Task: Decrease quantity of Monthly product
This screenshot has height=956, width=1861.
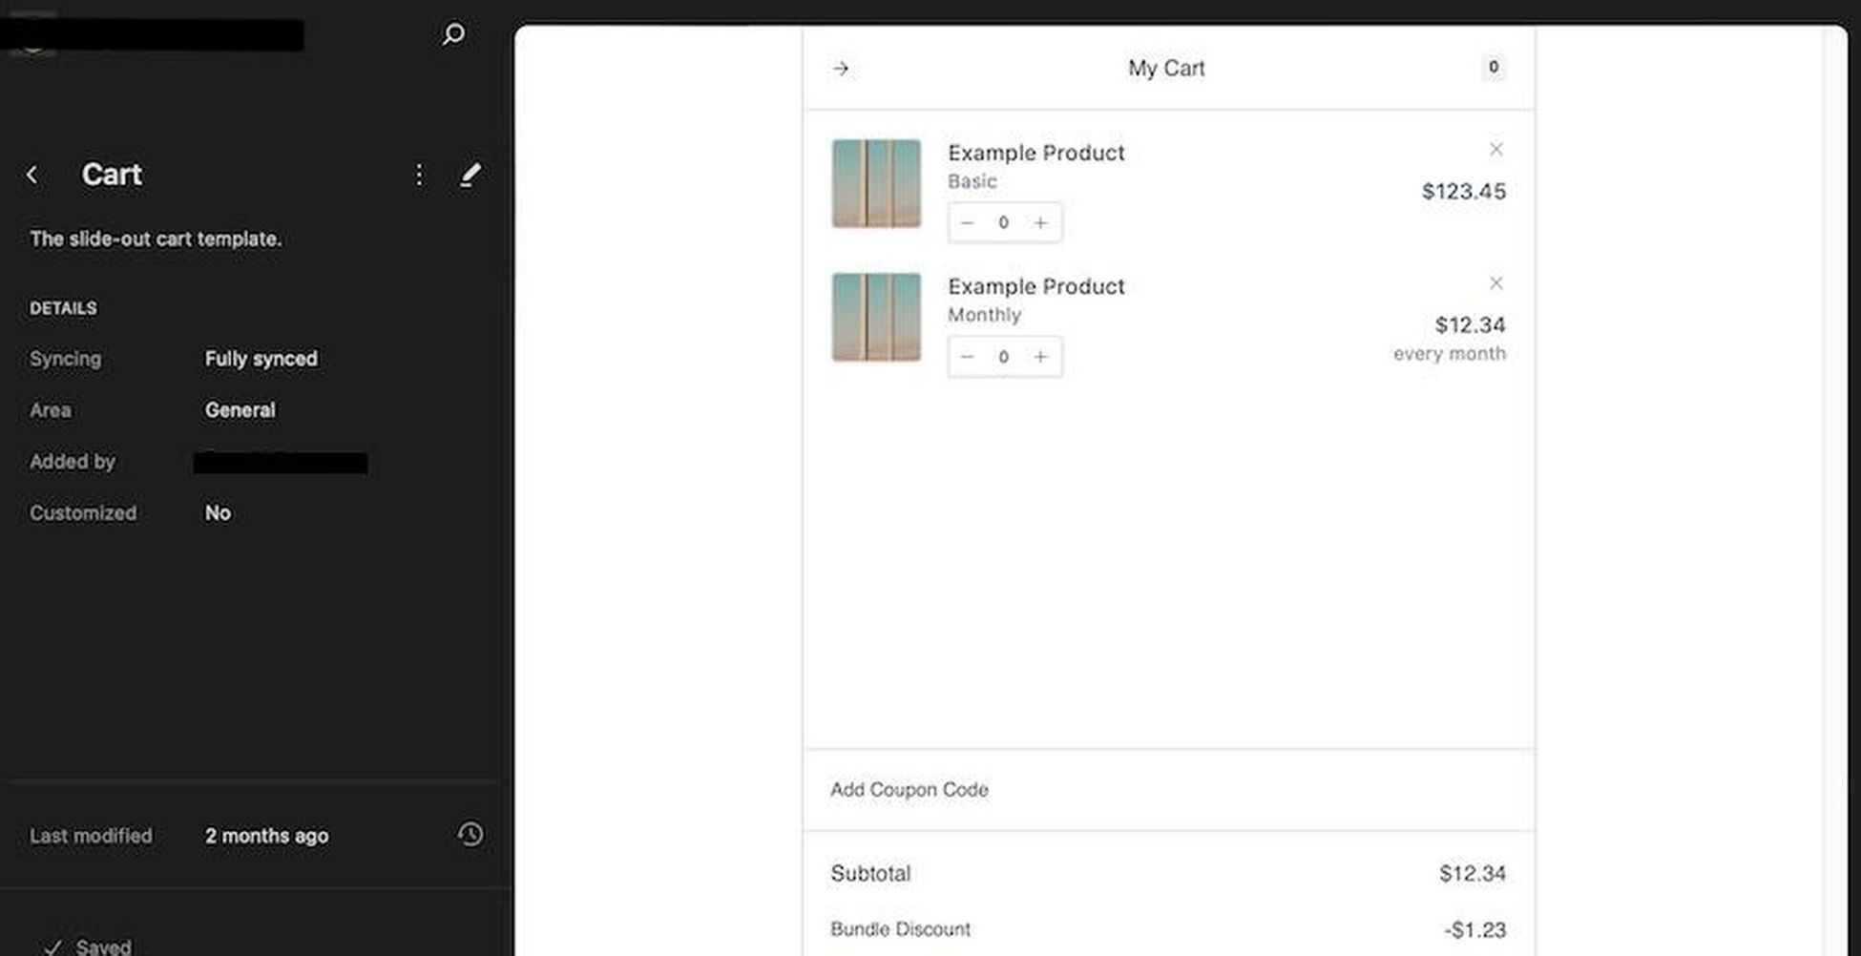Action: (967, 357)
